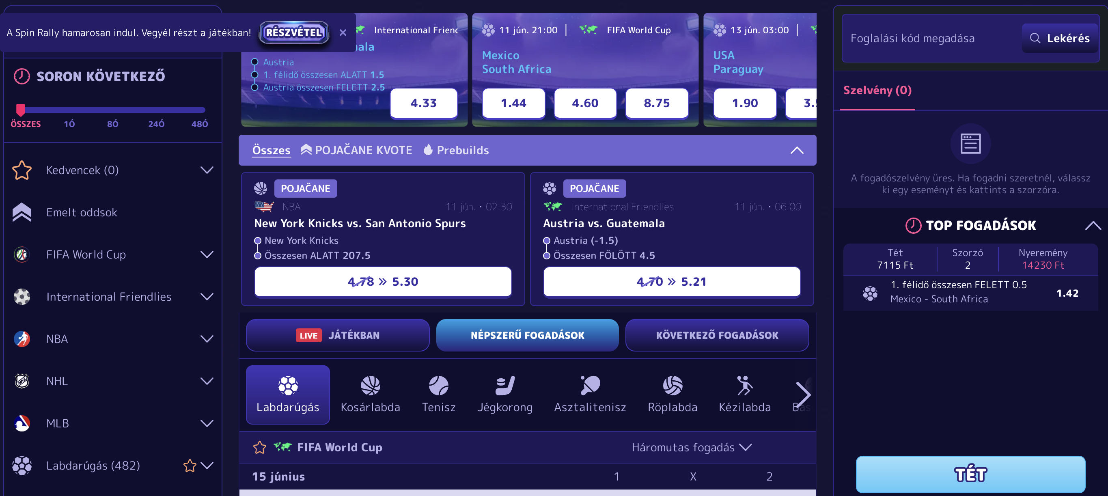This screenshot has width=1108, height=496.
Task: Open the Háromutas fogadás market dropdown
Action: pyautogui.click(x=692, y=447)
